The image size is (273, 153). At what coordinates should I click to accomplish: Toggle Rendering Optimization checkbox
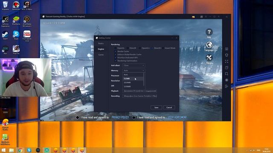116,61
